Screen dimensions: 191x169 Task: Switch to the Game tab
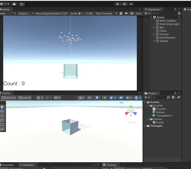pyautogui.click(x=6, y=10)
